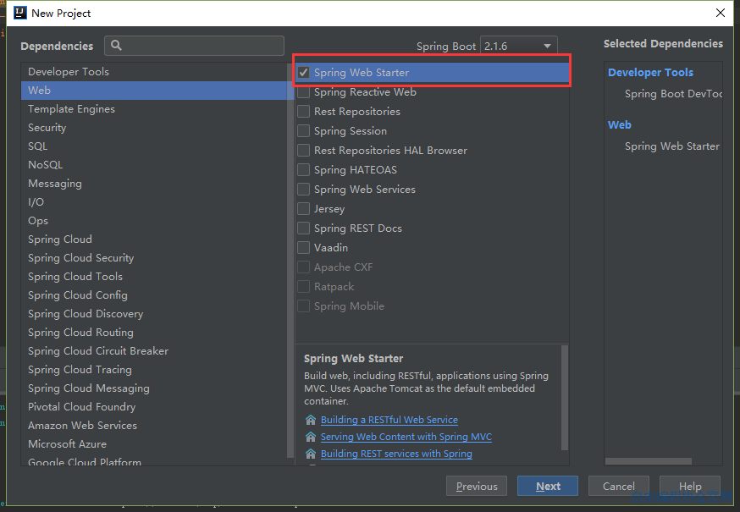The width and height of the screenshot is (740, 512).
Task: Choose Spring Cloud Routing category
Action: [x=154, y=333]
